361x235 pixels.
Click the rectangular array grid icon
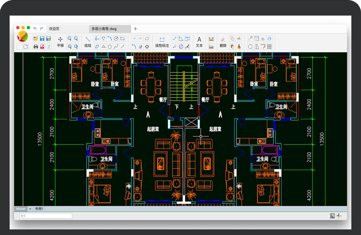pos(269,46)
